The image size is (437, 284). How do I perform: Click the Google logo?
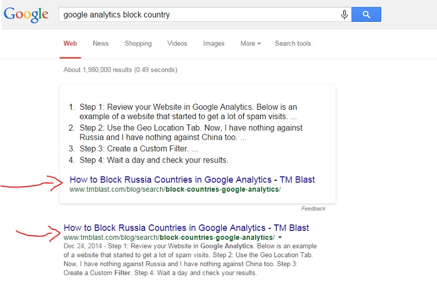pyautogui.click(x=26, y=15)
